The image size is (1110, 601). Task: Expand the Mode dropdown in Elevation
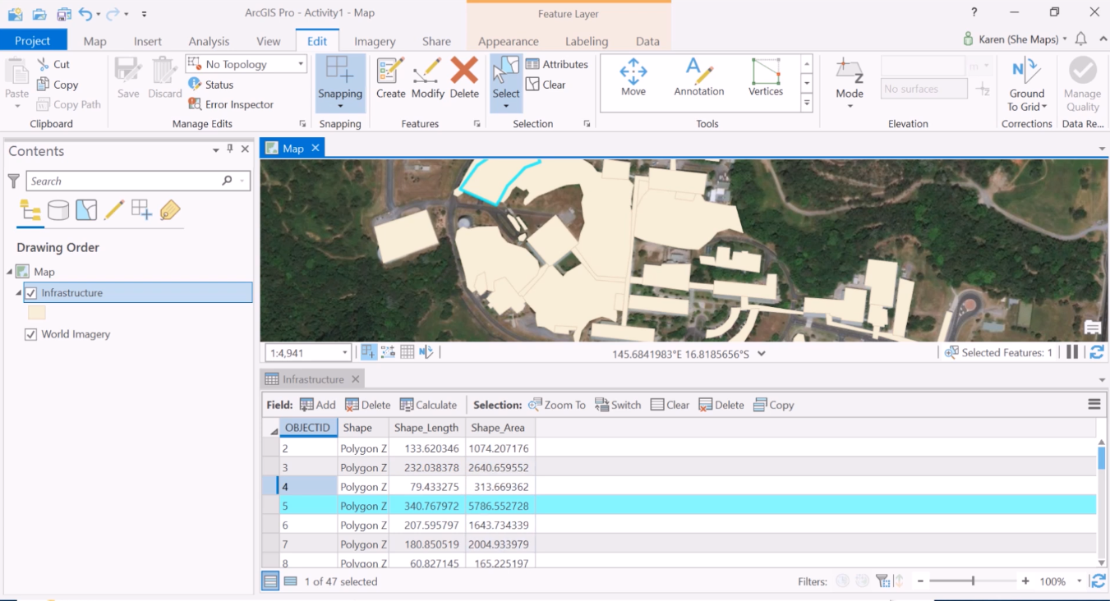850,105
